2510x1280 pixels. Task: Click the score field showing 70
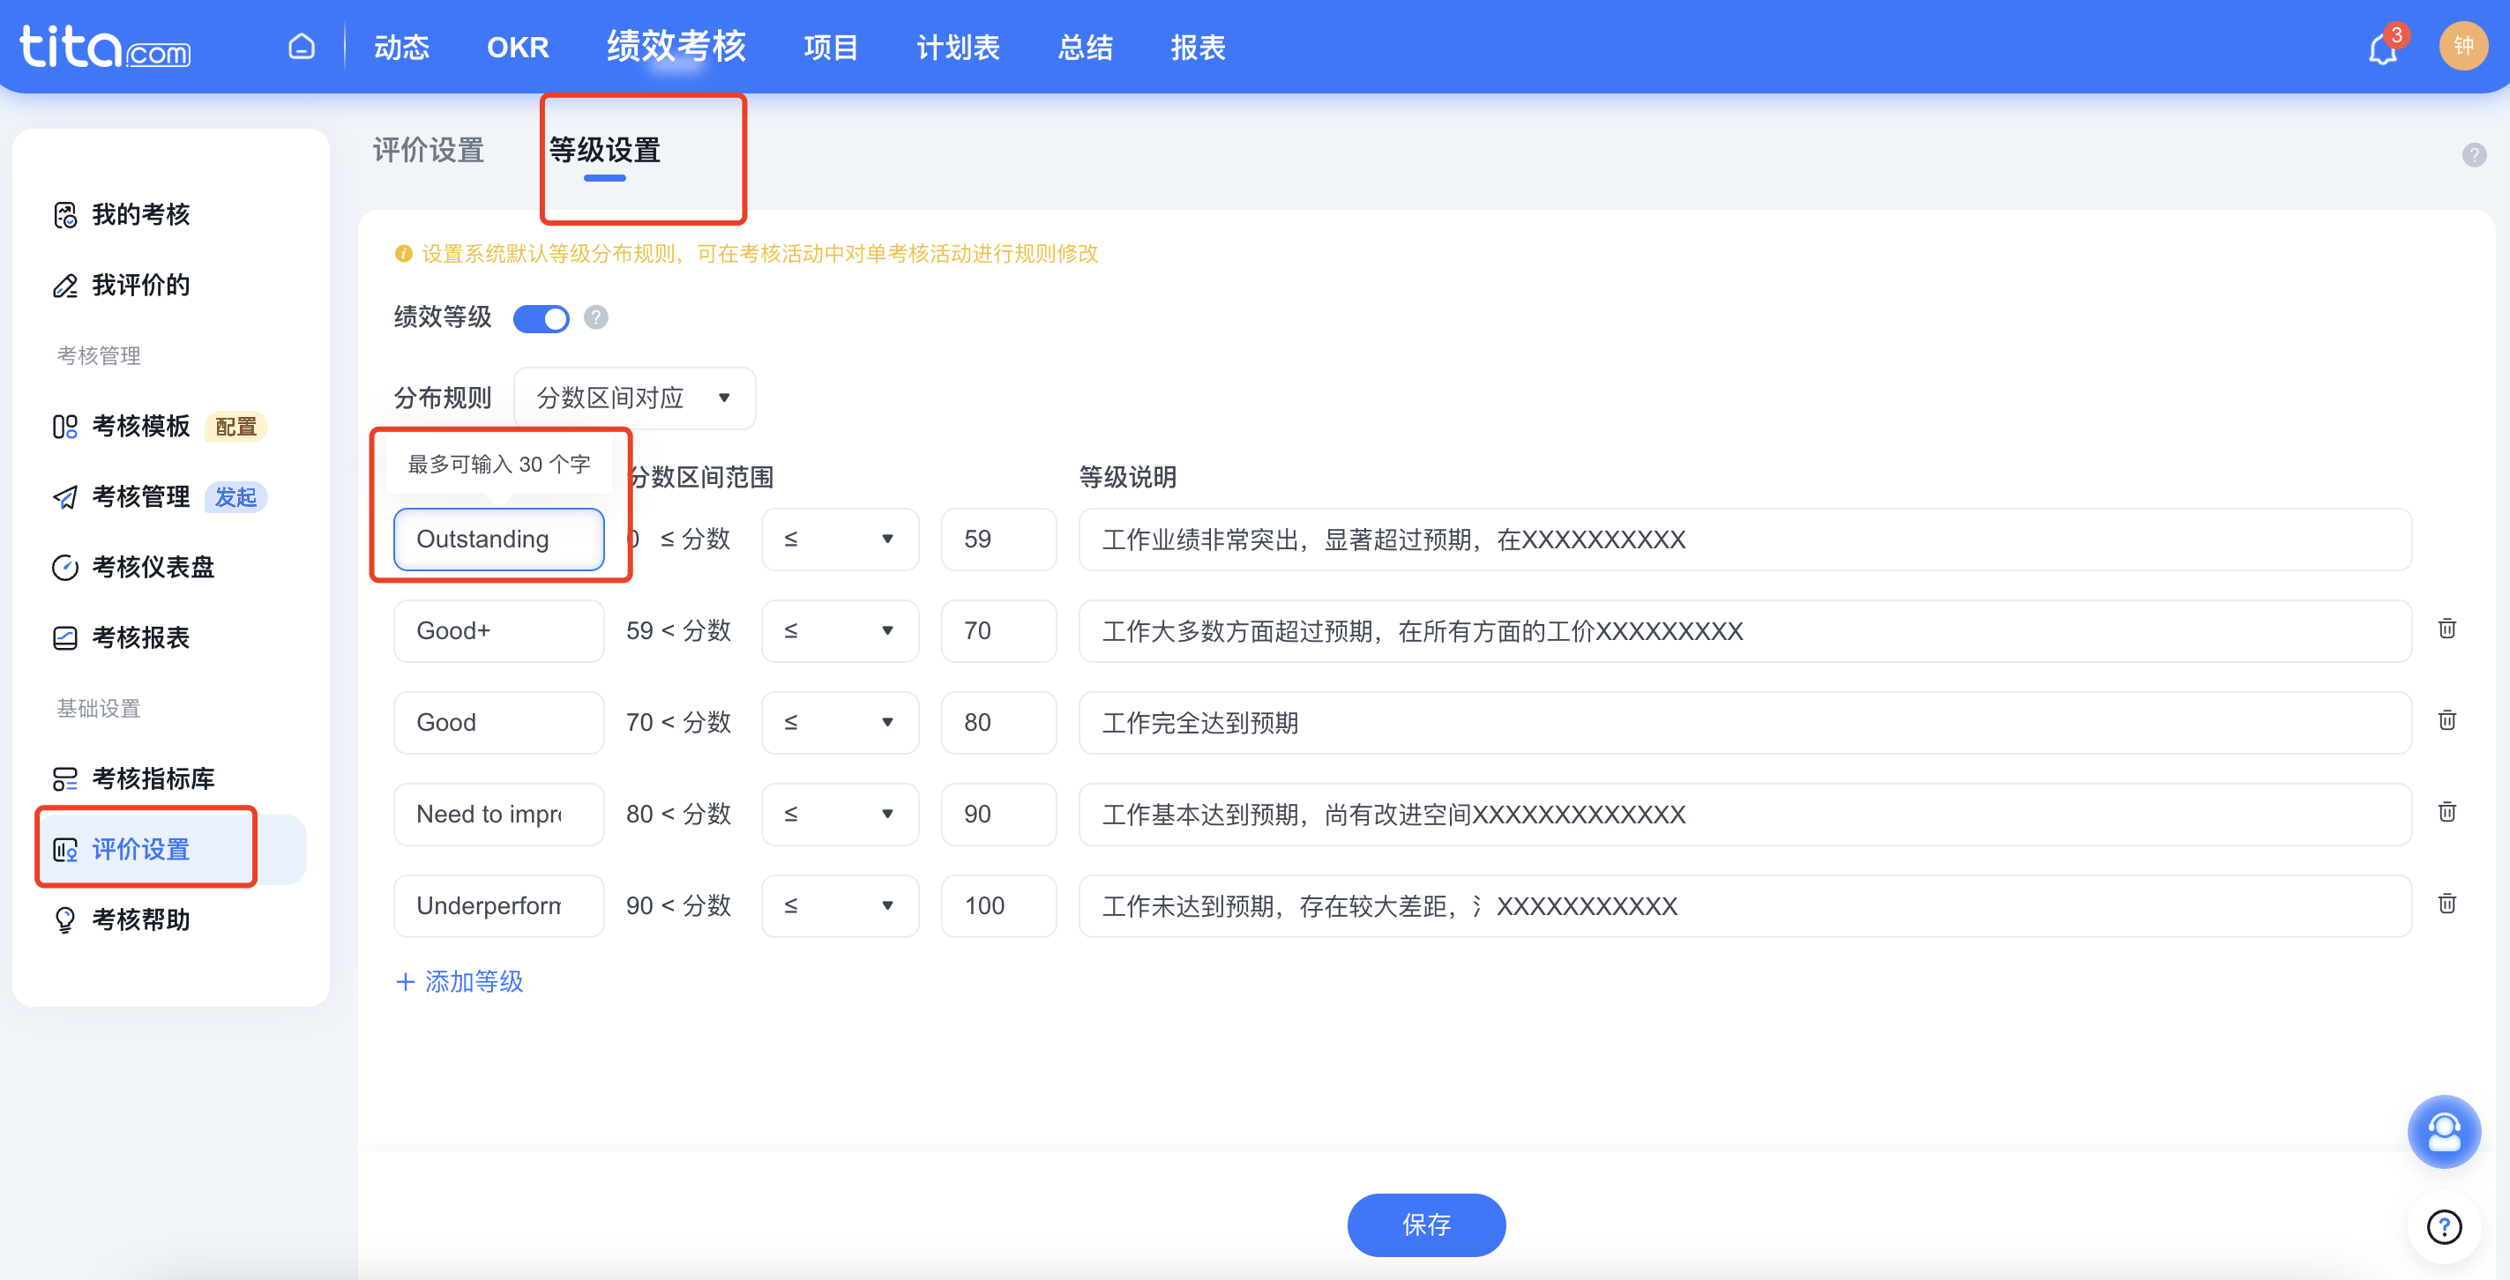tap(998, 630)
